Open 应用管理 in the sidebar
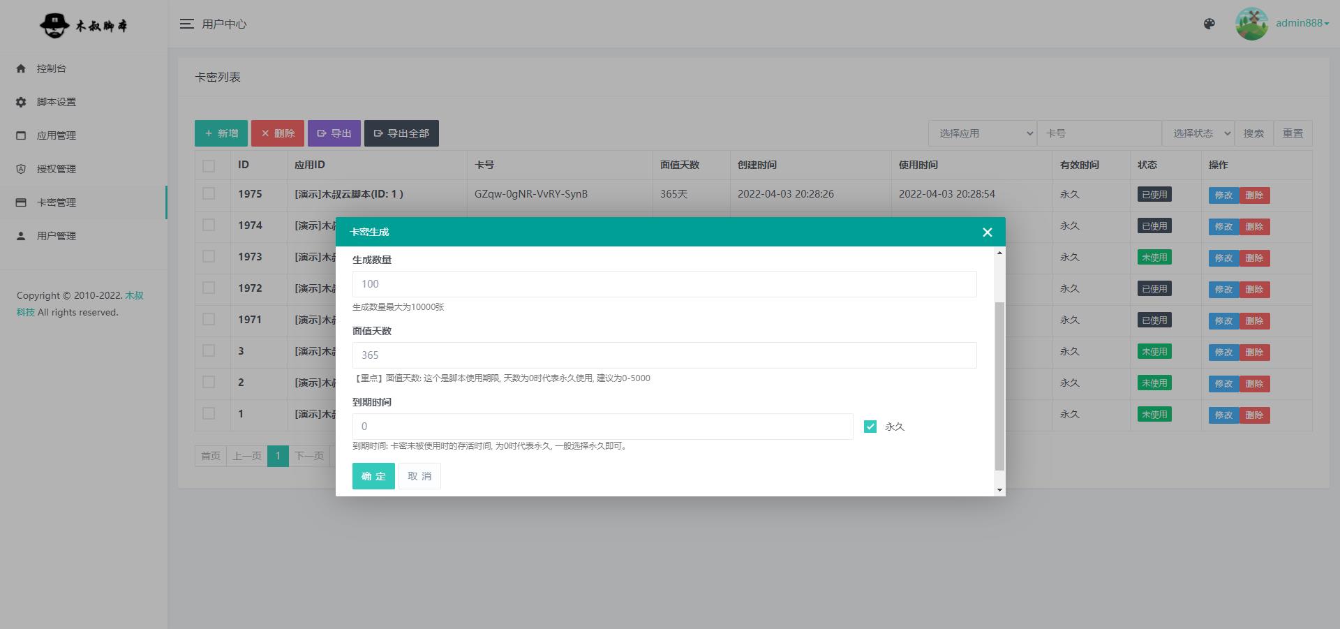1340x629 pixels. tap(57, 135)
